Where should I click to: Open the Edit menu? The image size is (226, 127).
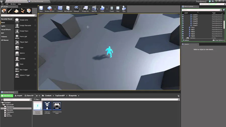pyautogui.click(x=7, y=4)
